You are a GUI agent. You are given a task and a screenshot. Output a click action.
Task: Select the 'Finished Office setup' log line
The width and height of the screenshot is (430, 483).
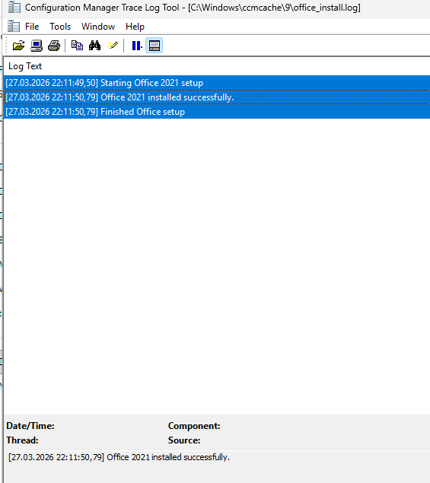(x=217, y=112)
